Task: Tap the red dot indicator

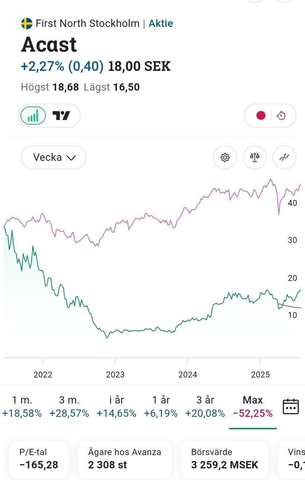Action: (261, 116)
